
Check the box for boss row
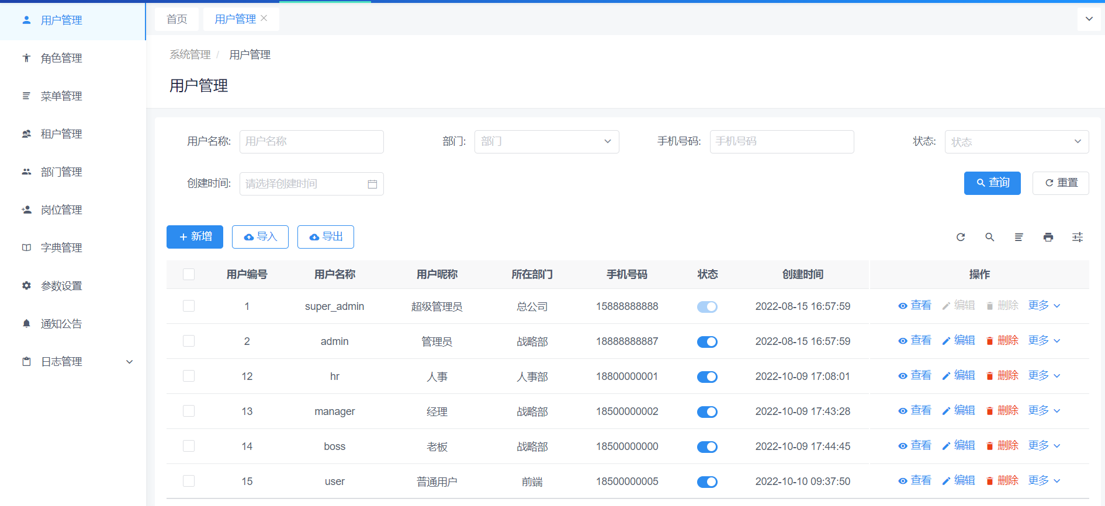point(189,446)
